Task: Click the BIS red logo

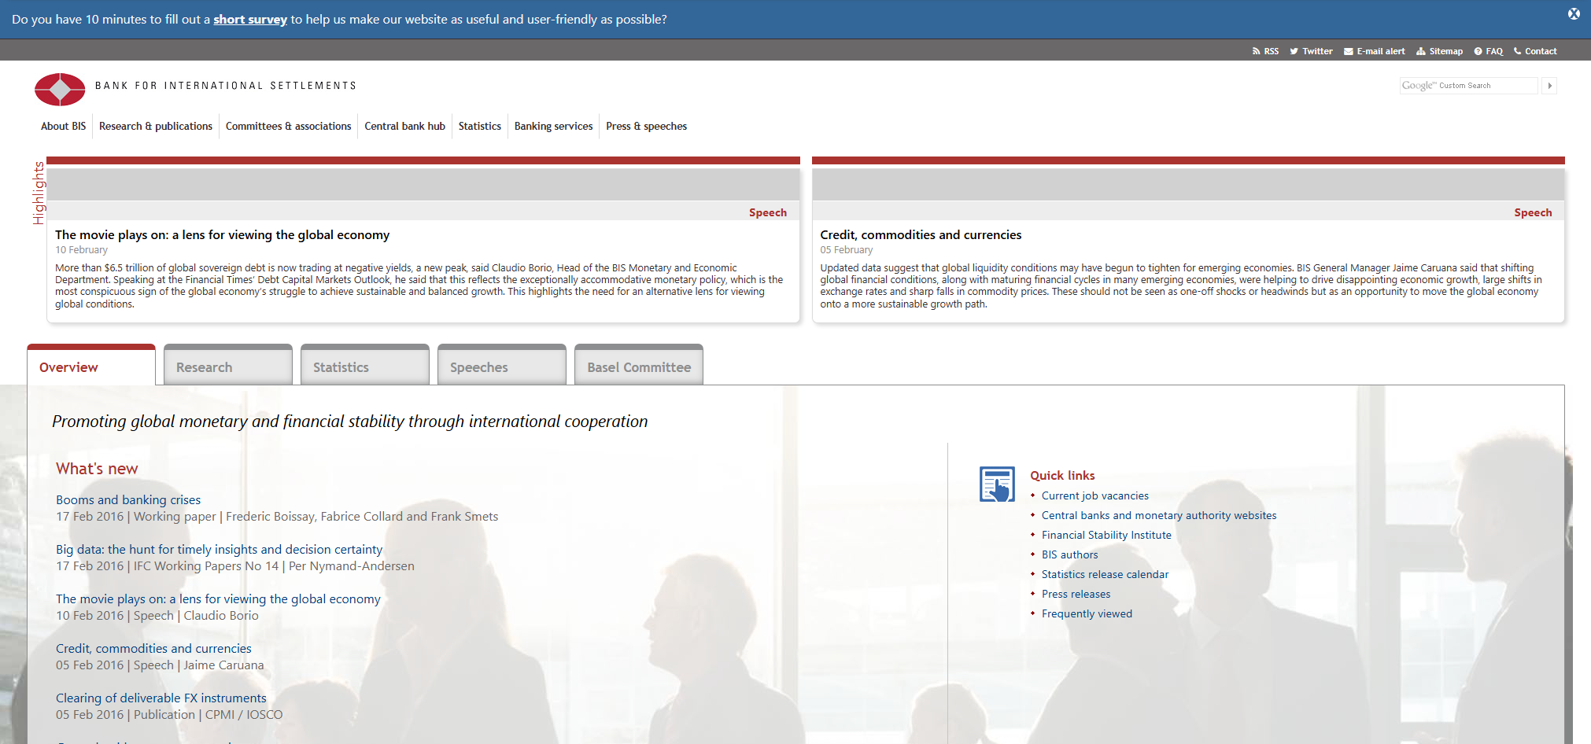Action: [60, 90]
